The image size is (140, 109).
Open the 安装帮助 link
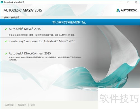pos(9,105)
